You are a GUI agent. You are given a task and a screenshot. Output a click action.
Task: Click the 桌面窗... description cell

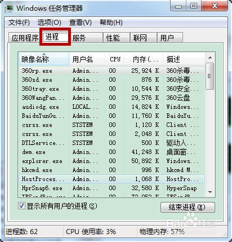click(181, 152)
